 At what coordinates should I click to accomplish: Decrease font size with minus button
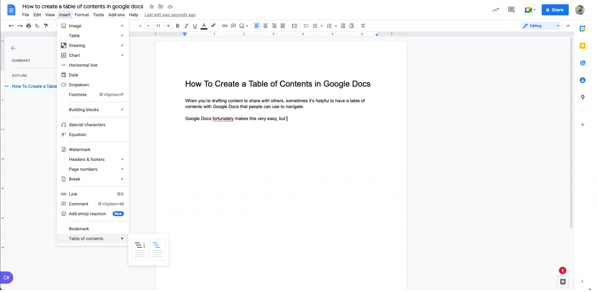148,26
